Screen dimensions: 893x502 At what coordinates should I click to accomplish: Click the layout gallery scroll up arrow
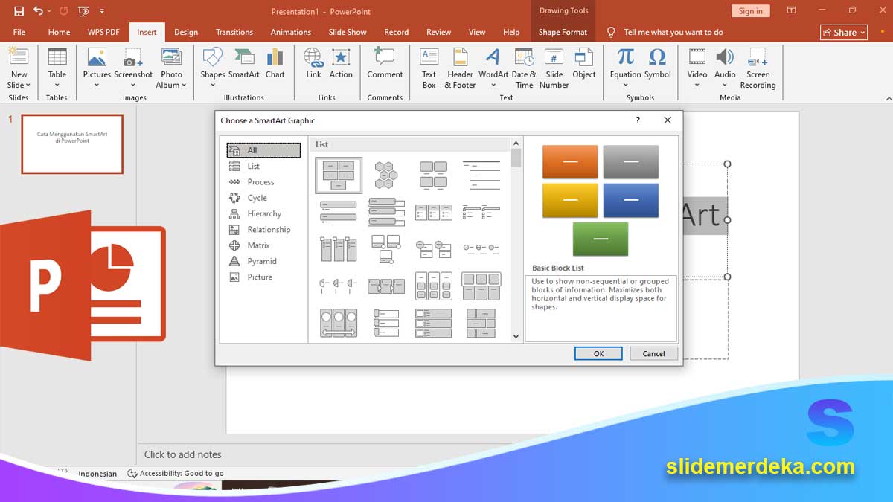click(x=516, y=144)
